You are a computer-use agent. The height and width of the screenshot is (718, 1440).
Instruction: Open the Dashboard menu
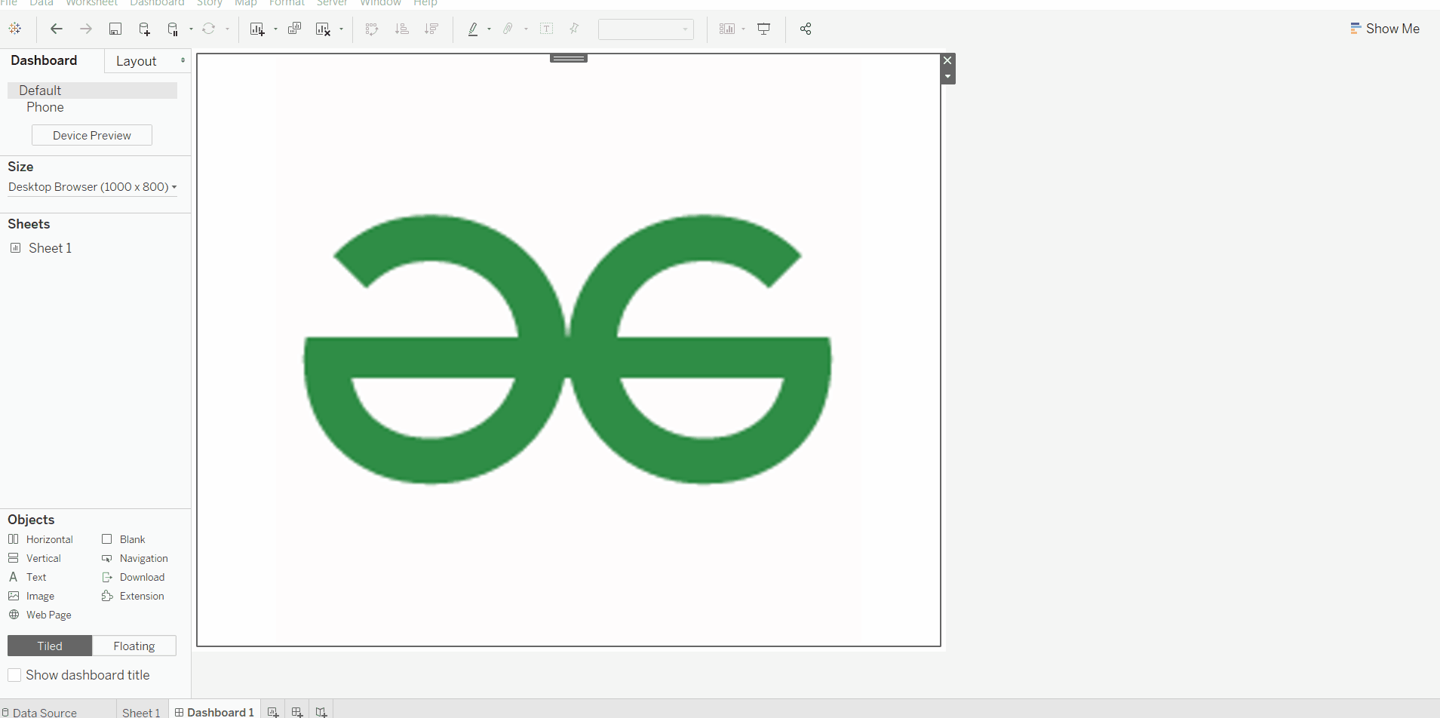157,3
